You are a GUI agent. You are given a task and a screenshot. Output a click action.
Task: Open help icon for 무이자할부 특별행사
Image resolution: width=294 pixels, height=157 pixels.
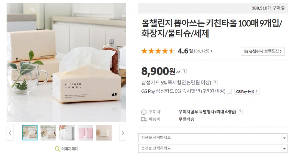click(240, 112)
